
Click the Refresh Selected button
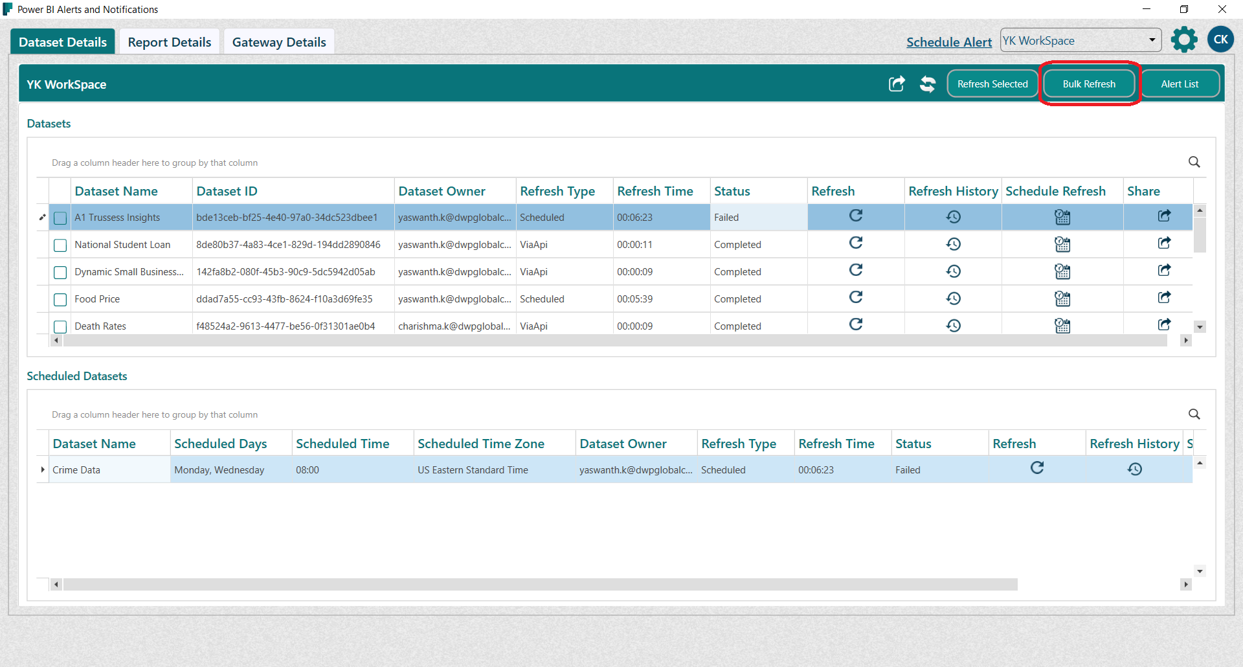[x=992, y=84]
